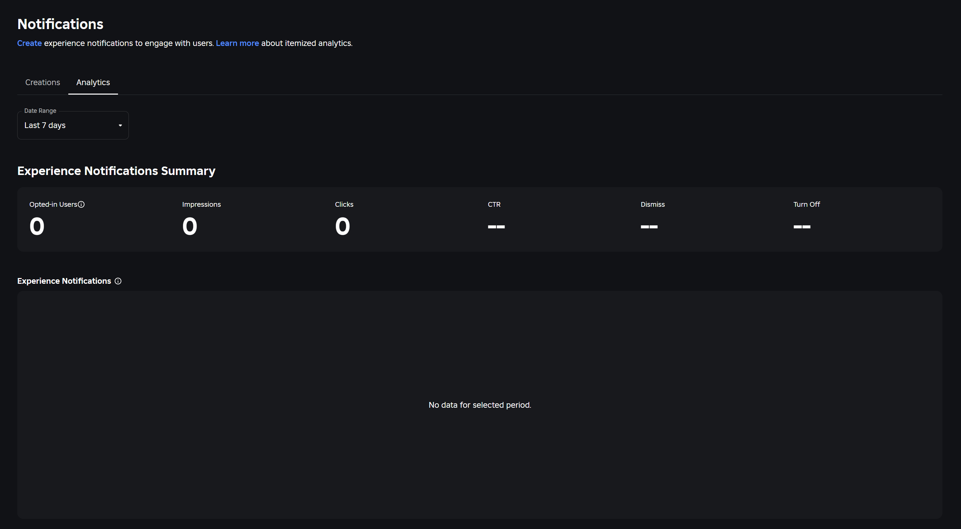The height and width of the screenshot is (529, 961).
Task: Click the No data for selected period message
Action: tap(480, 405)
